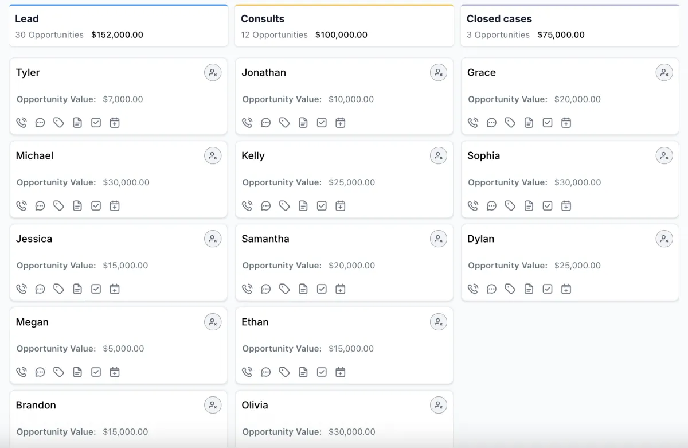The height and width of the screenshot is (448, 688).
Task: Select the Consults stage column header
Action: pos(263,19)
